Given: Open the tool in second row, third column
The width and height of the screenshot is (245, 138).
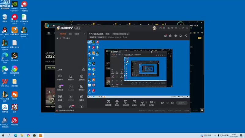Looking at the screenshot, I should [x=81, y=88].
